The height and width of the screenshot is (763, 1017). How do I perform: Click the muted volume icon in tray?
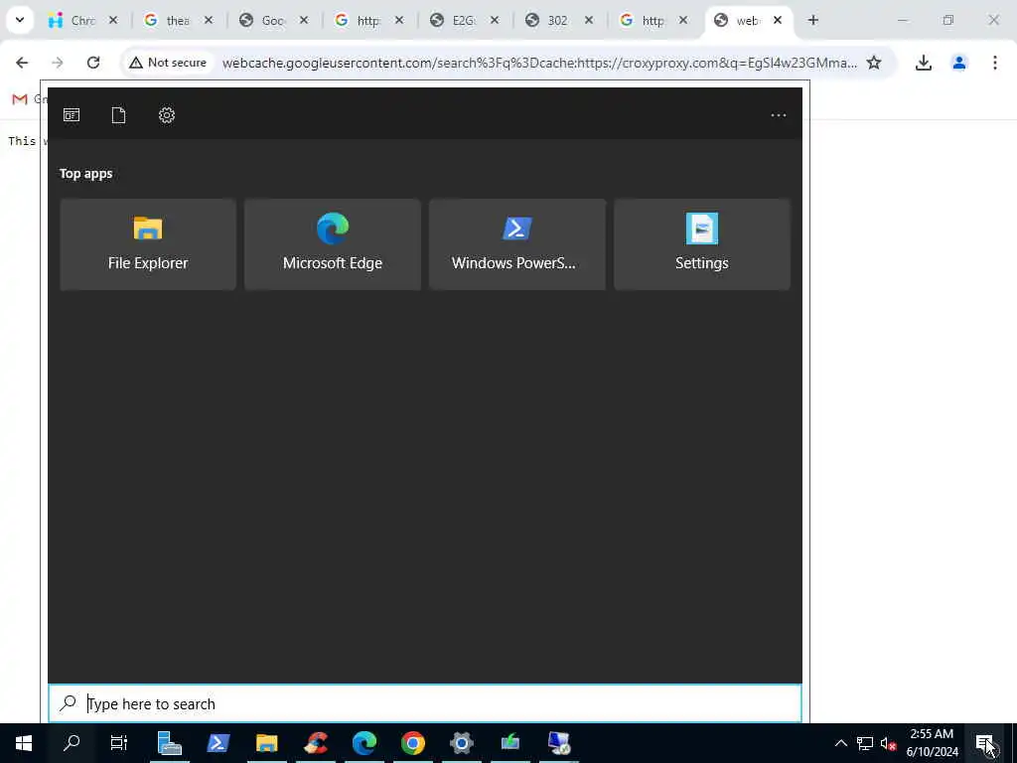pos(888,743)
